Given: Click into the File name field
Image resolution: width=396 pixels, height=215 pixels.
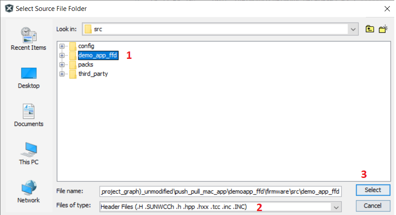Looking at the screenshot, I should [221, 191].
